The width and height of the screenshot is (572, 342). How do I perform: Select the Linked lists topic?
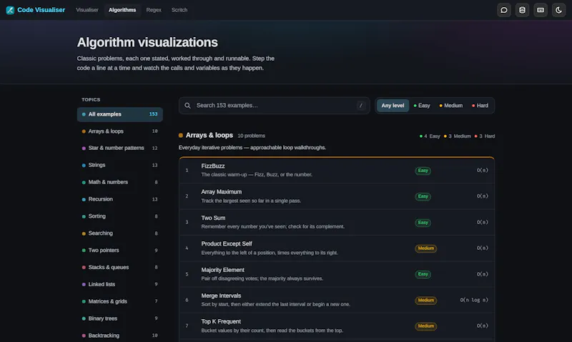click(x=119, y=284)
